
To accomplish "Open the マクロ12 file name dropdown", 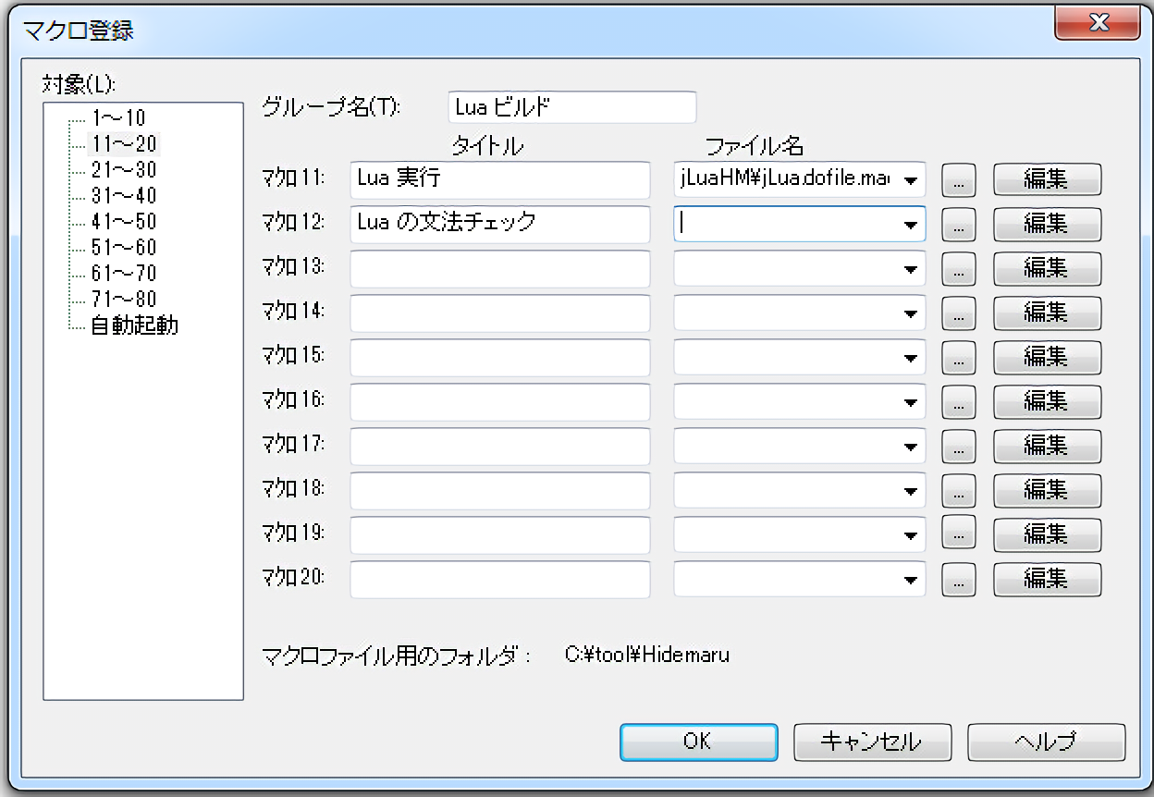I will pos(911,225).
